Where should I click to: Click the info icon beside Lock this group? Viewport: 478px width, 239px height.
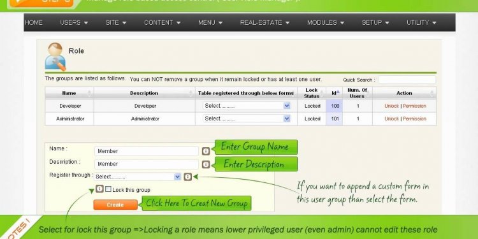click(99, 189)
